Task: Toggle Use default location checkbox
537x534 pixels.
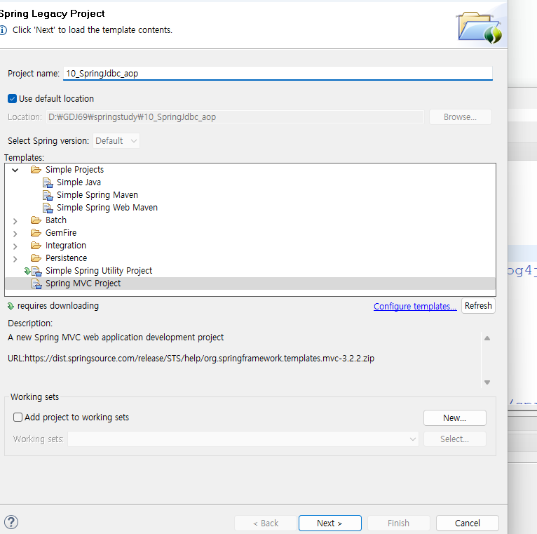Action: [x=12, y=99]
